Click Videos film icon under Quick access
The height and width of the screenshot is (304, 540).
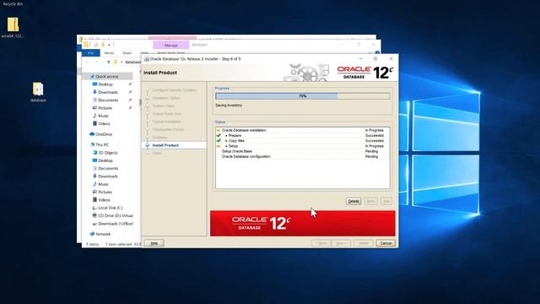(94, 123)
